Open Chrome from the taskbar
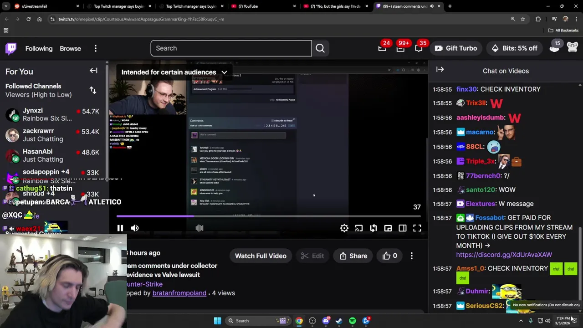 pyautogui.click(x=299, y=321)
